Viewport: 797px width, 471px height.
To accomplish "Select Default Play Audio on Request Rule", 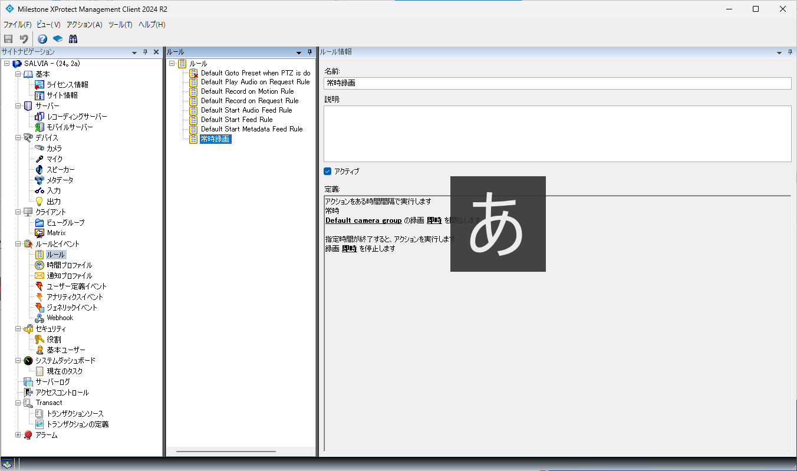I will click(255, 82).
